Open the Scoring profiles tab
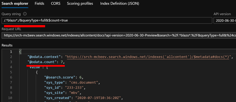236x102 pixels. click(x=80, y=4)
